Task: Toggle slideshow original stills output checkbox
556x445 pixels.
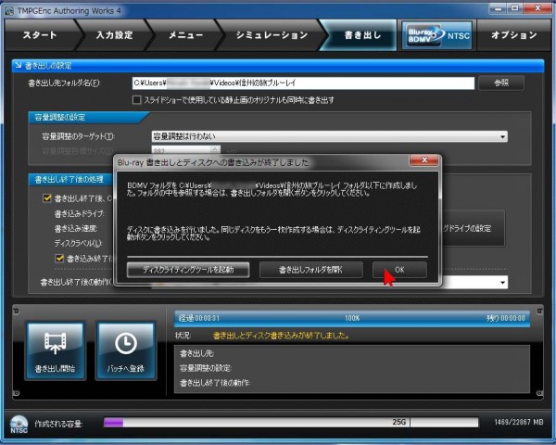Action: click(x=136, y=100)
